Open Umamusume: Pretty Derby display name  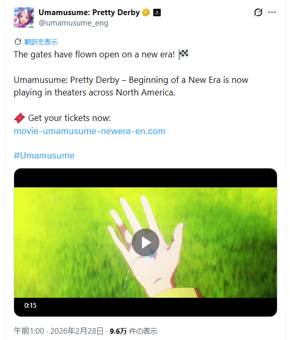pyautogui.click(x=89, y=13)
